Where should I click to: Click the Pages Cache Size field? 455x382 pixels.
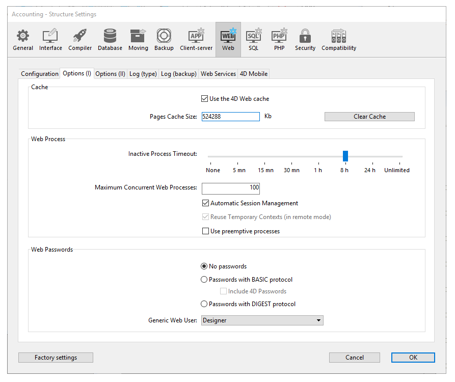[231, 117]
